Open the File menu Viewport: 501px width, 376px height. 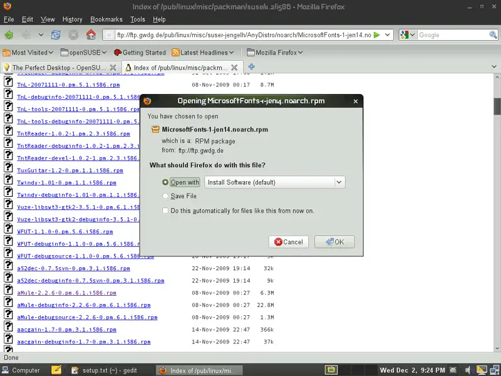tap(9, 19)
